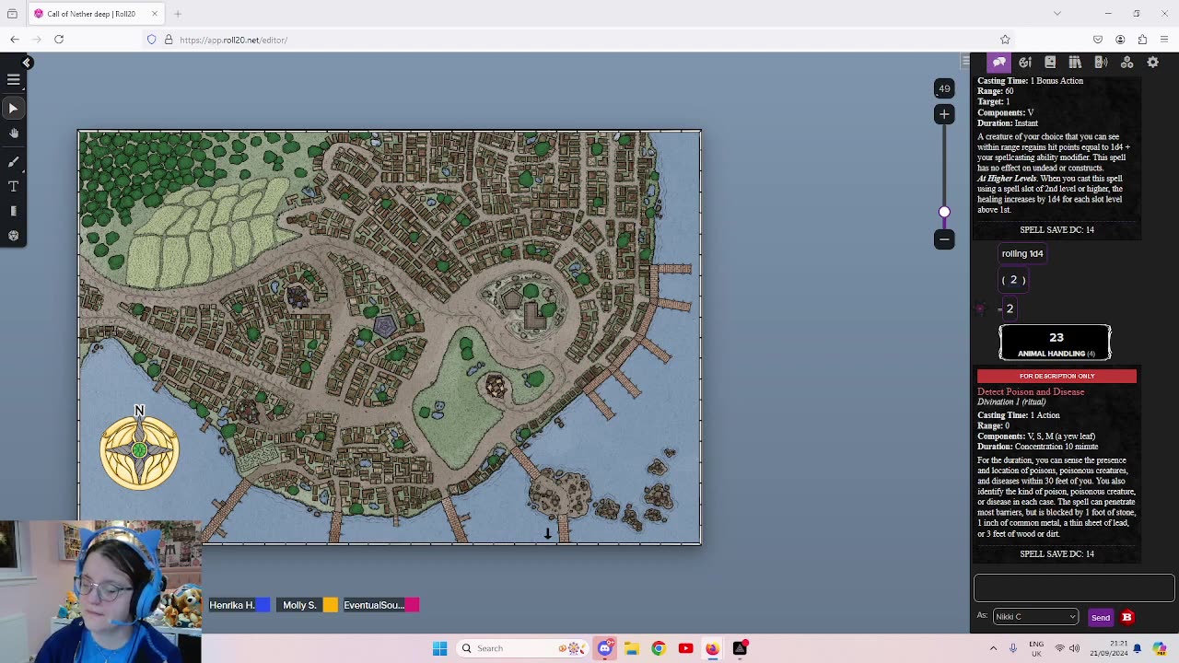Open the layers menu icon
Screen dimensions: 1179x663
point(14,80)
